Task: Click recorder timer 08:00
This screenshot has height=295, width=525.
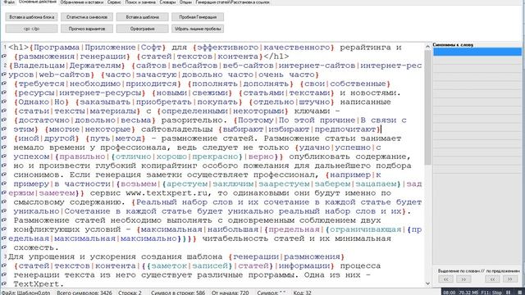Action: [x=449, y=293]
